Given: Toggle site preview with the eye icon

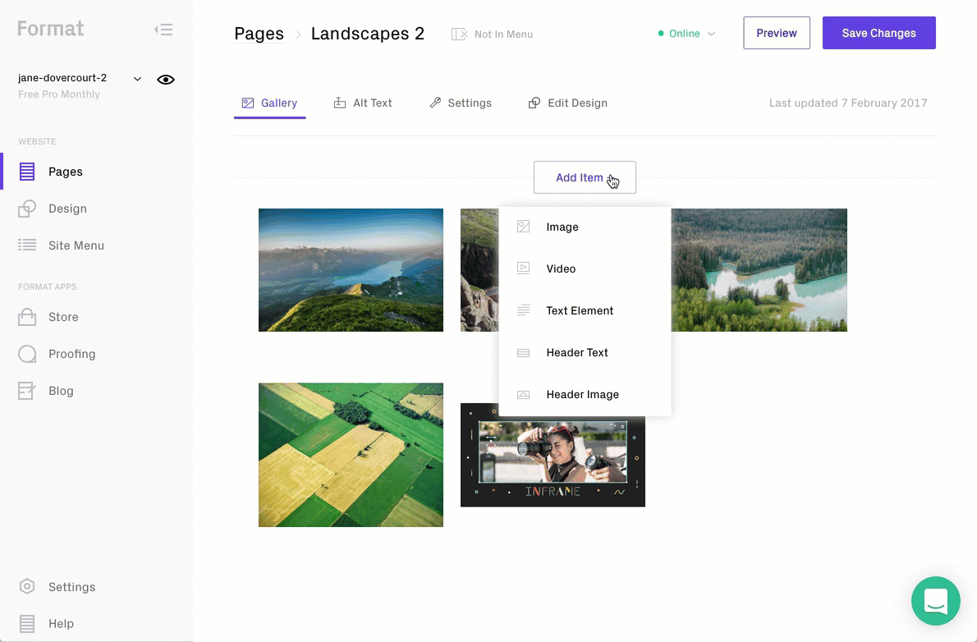Looking at the screenshot, I should pyautogui.click(x=166, y=79).
